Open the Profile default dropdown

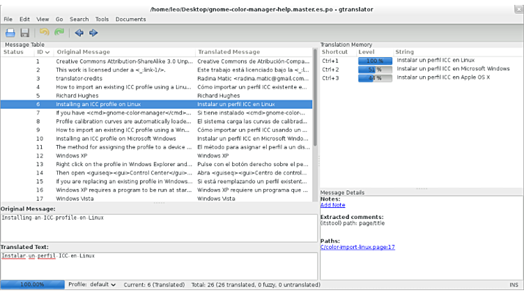coord(93,285)
